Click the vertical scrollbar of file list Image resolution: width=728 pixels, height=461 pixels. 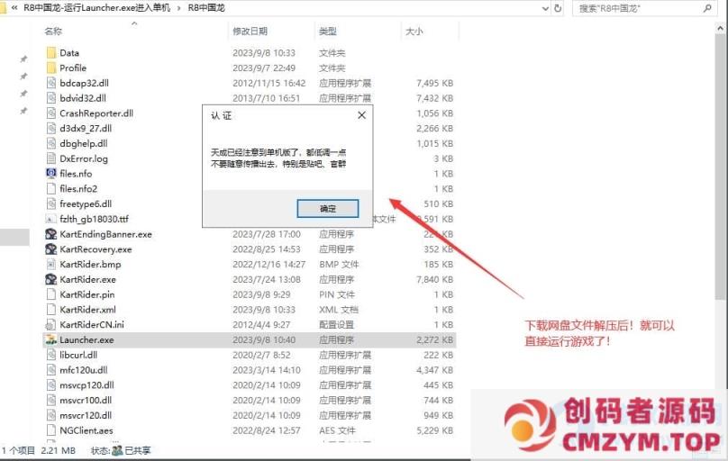point(720,167)
